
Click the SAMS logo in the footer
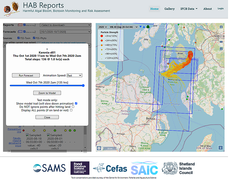point(49,168)
